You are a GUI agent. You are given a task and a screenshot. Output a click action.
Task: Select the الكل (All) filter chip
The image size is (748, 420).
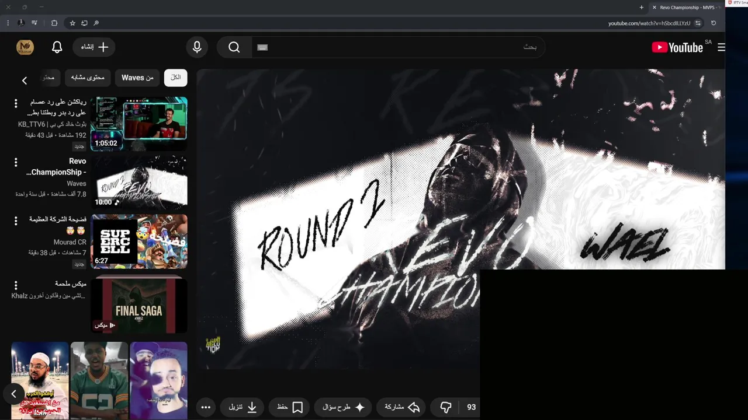(x=176, y=78)
